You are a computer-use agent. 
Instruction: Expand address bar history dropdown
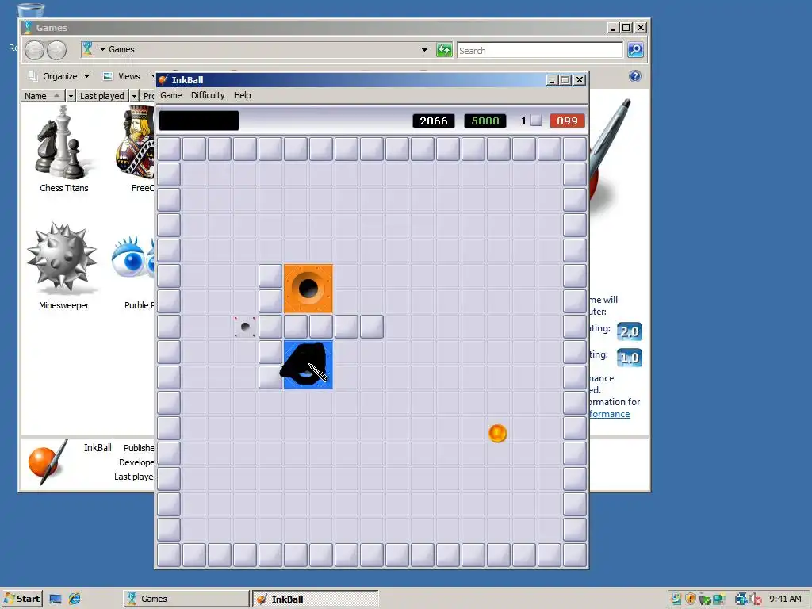pos(425,50)
